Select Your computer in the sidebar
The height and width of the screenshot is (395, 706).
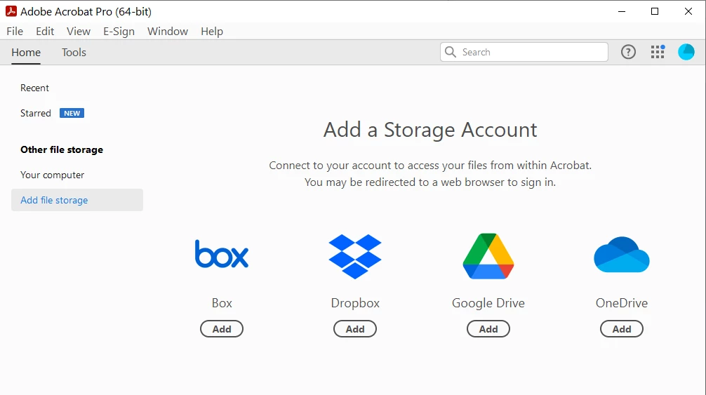click(x=52, y=175)
